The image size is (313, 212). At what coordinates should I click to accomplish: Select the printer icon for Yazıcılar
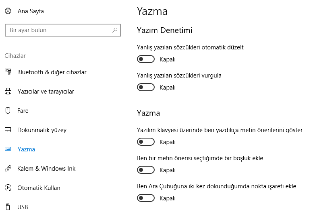pyautogui.click(x=8, y=91)
